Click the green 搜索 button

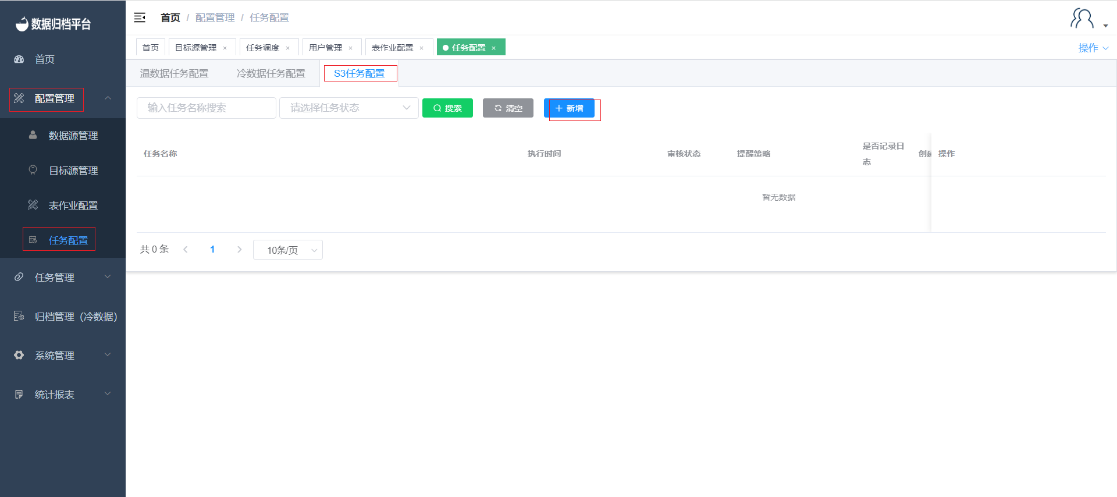click(447, 108)
